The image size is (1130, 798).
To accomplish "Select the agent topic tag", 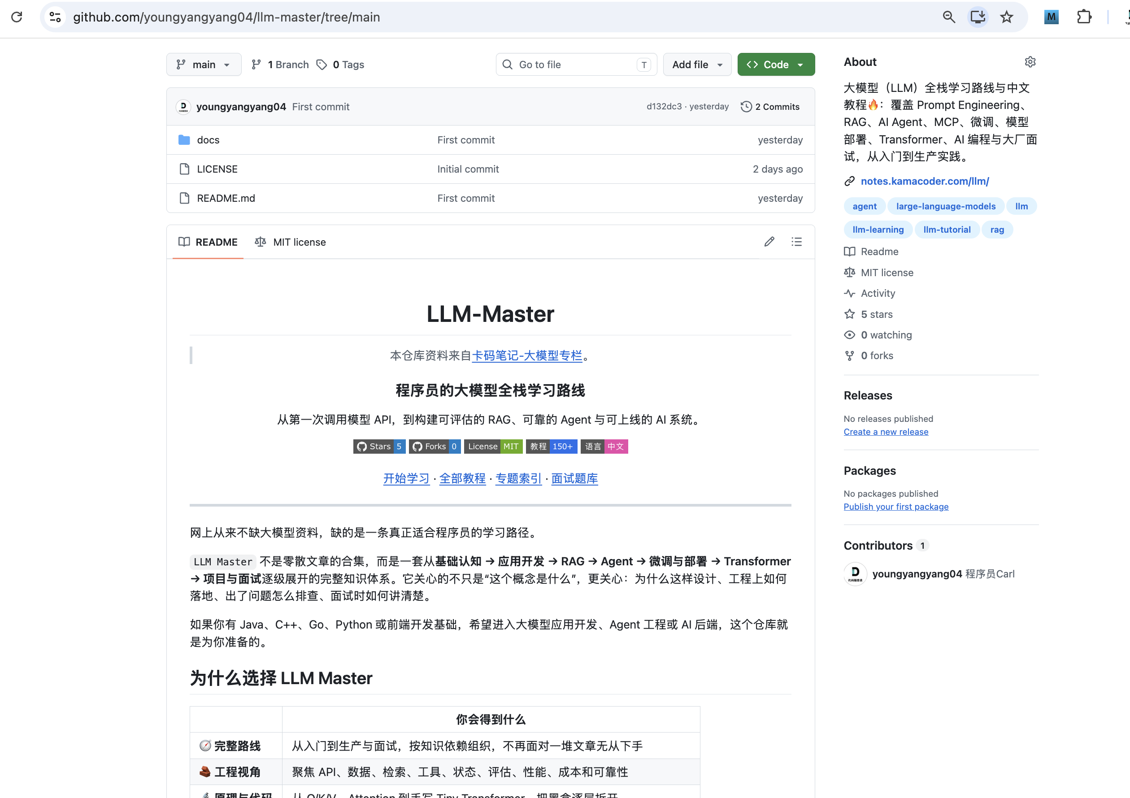I will 864,206.
